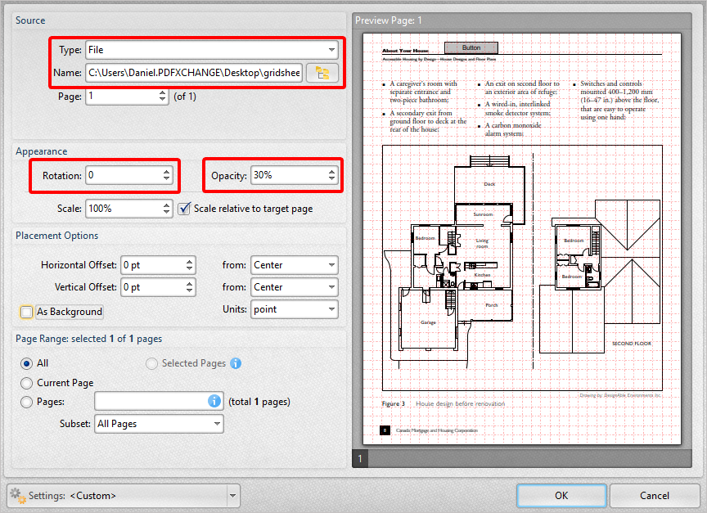Select the Pages radio button
This screenshot has width=707, height=513.
pyautogui.click(x=27, y=402)
